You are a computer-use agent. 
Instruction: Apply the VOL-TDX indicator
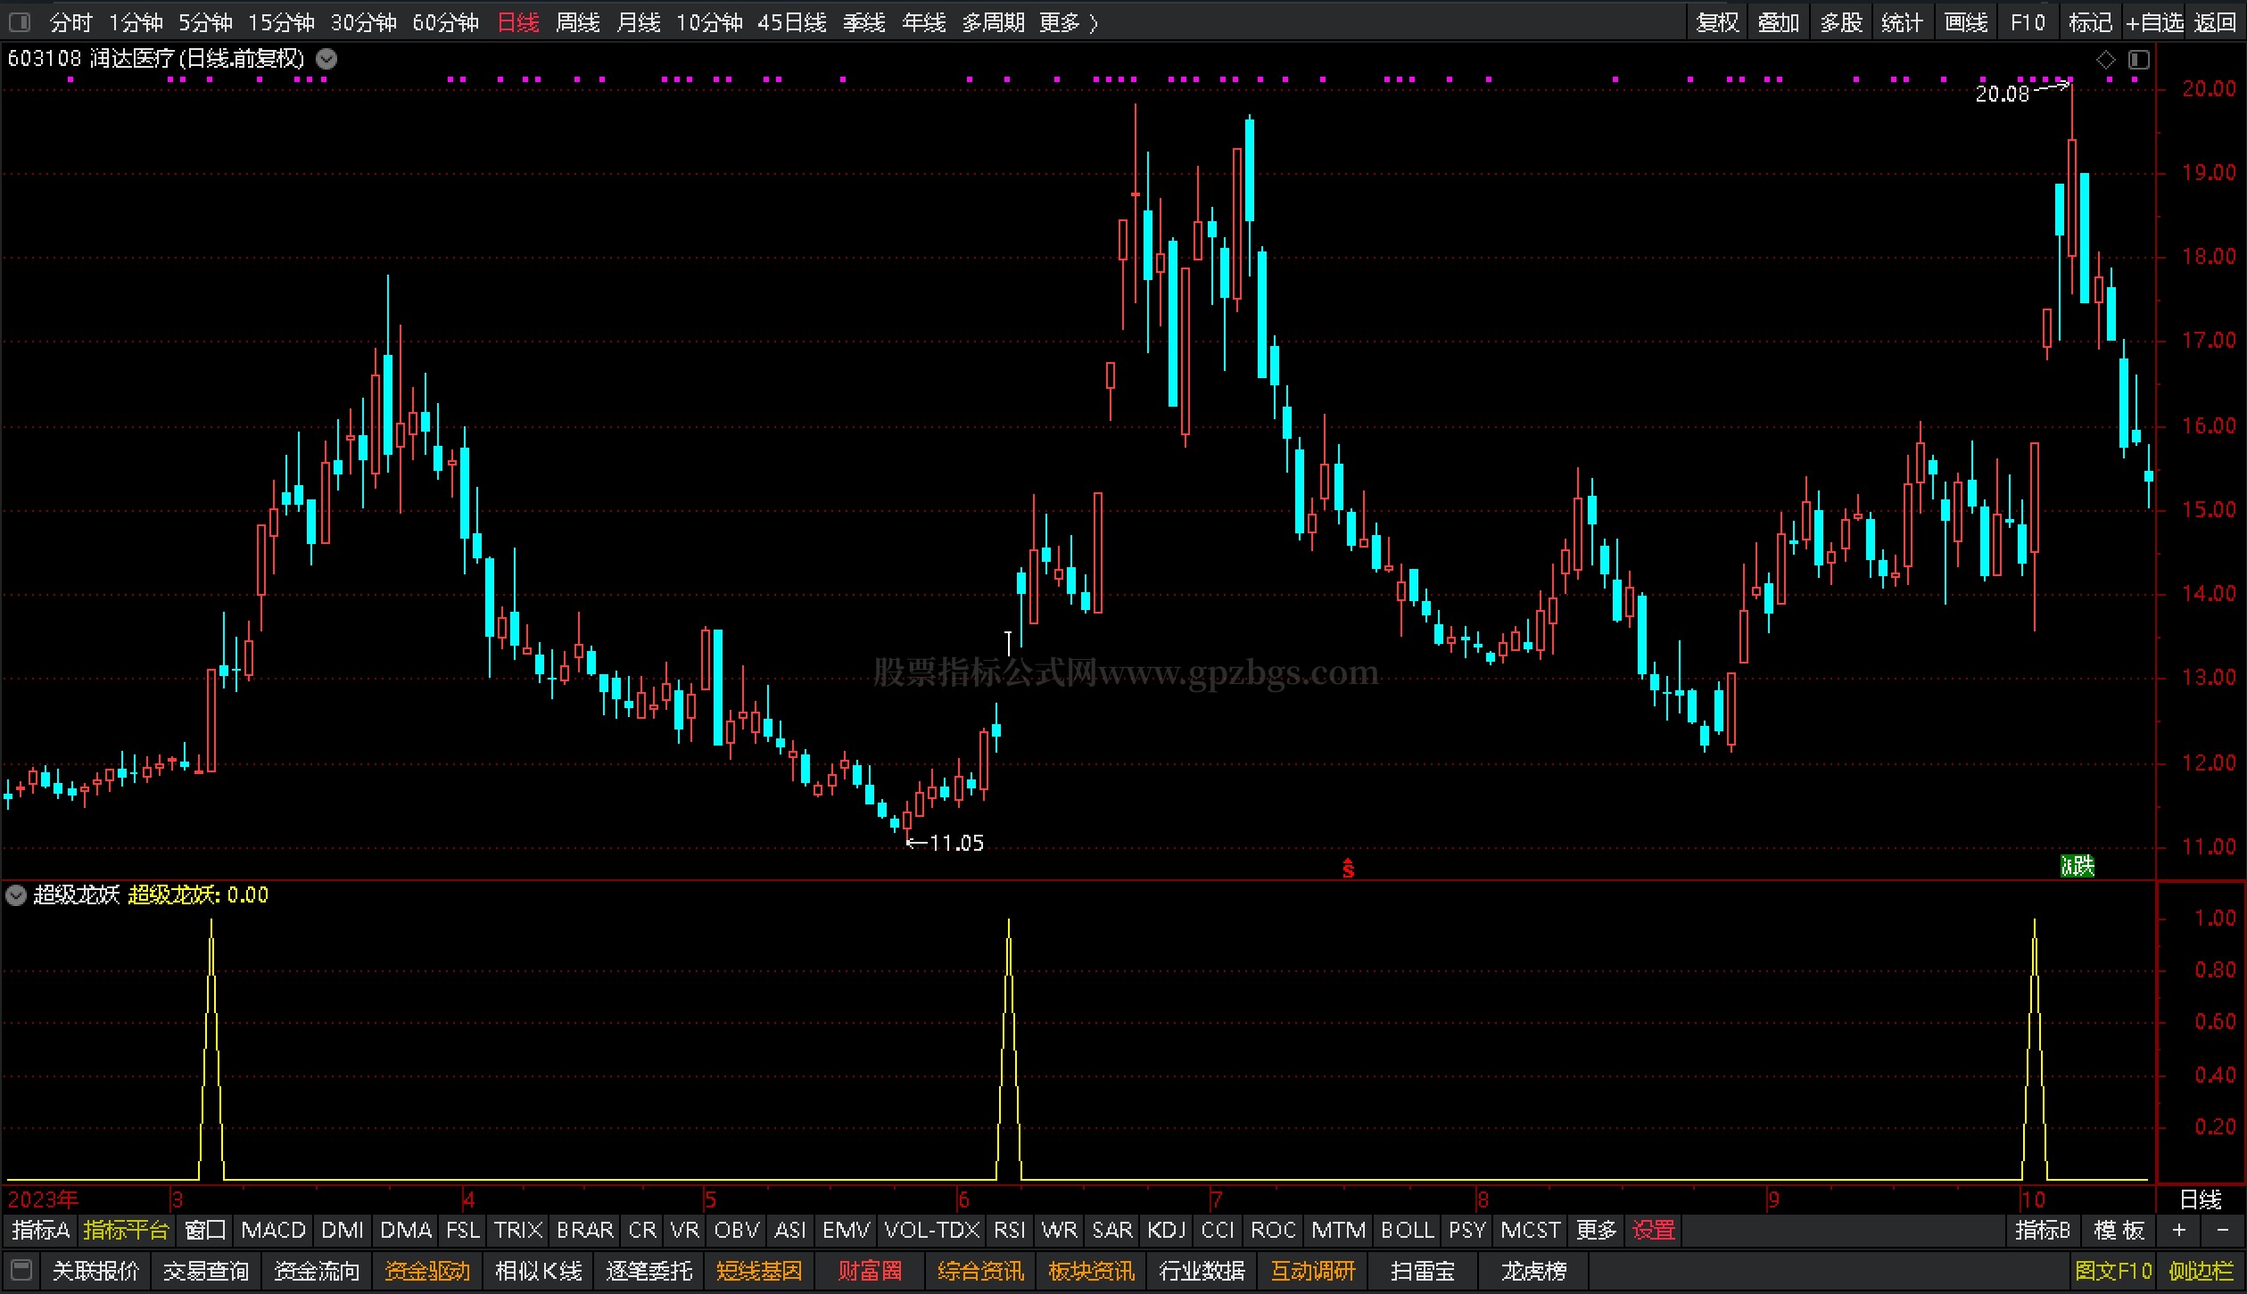(x=932, y=1231)
